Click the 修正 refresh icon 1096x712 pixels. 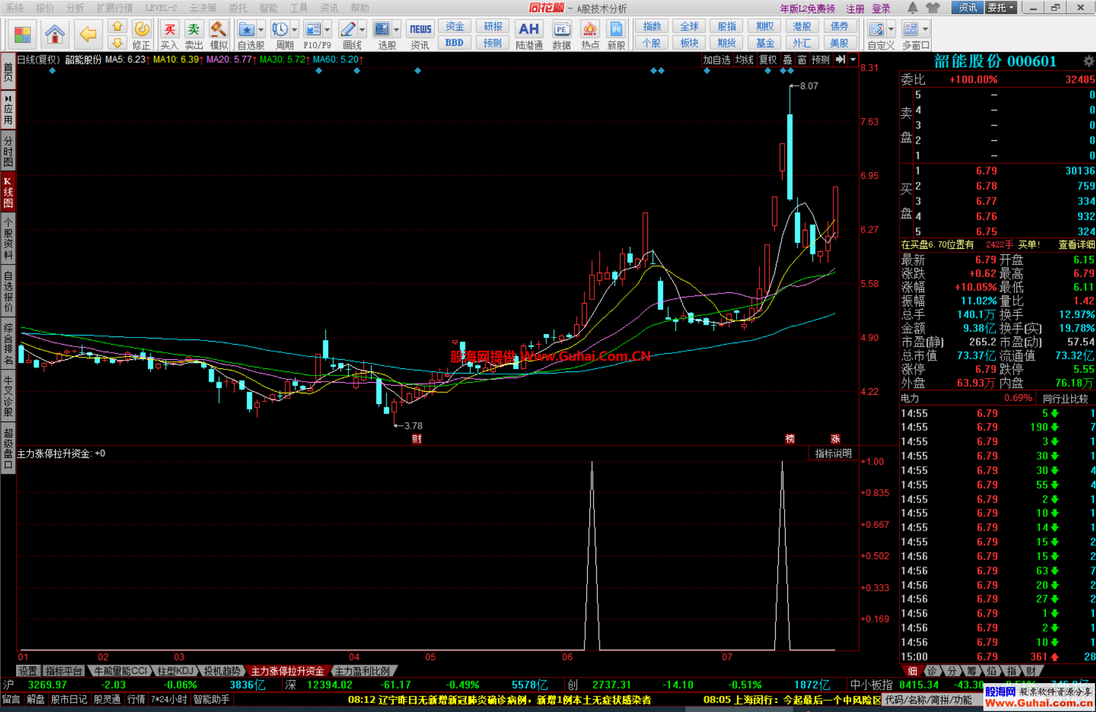(x=142, y=34)
